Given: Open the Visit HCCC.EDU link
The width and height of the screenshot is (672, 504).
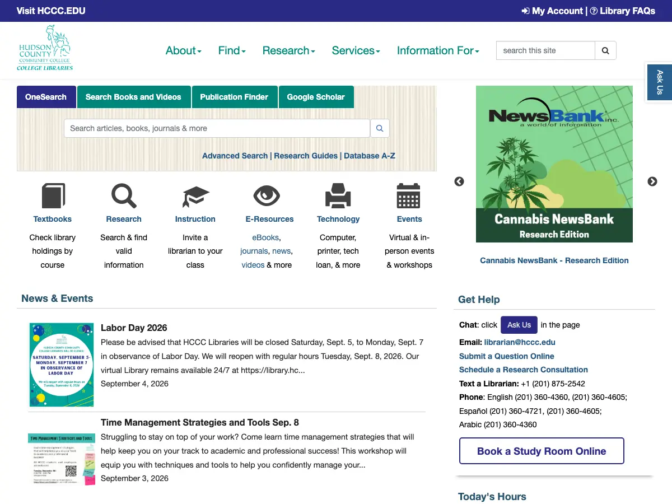Looking at the screenshot, I should click(51, 11).
